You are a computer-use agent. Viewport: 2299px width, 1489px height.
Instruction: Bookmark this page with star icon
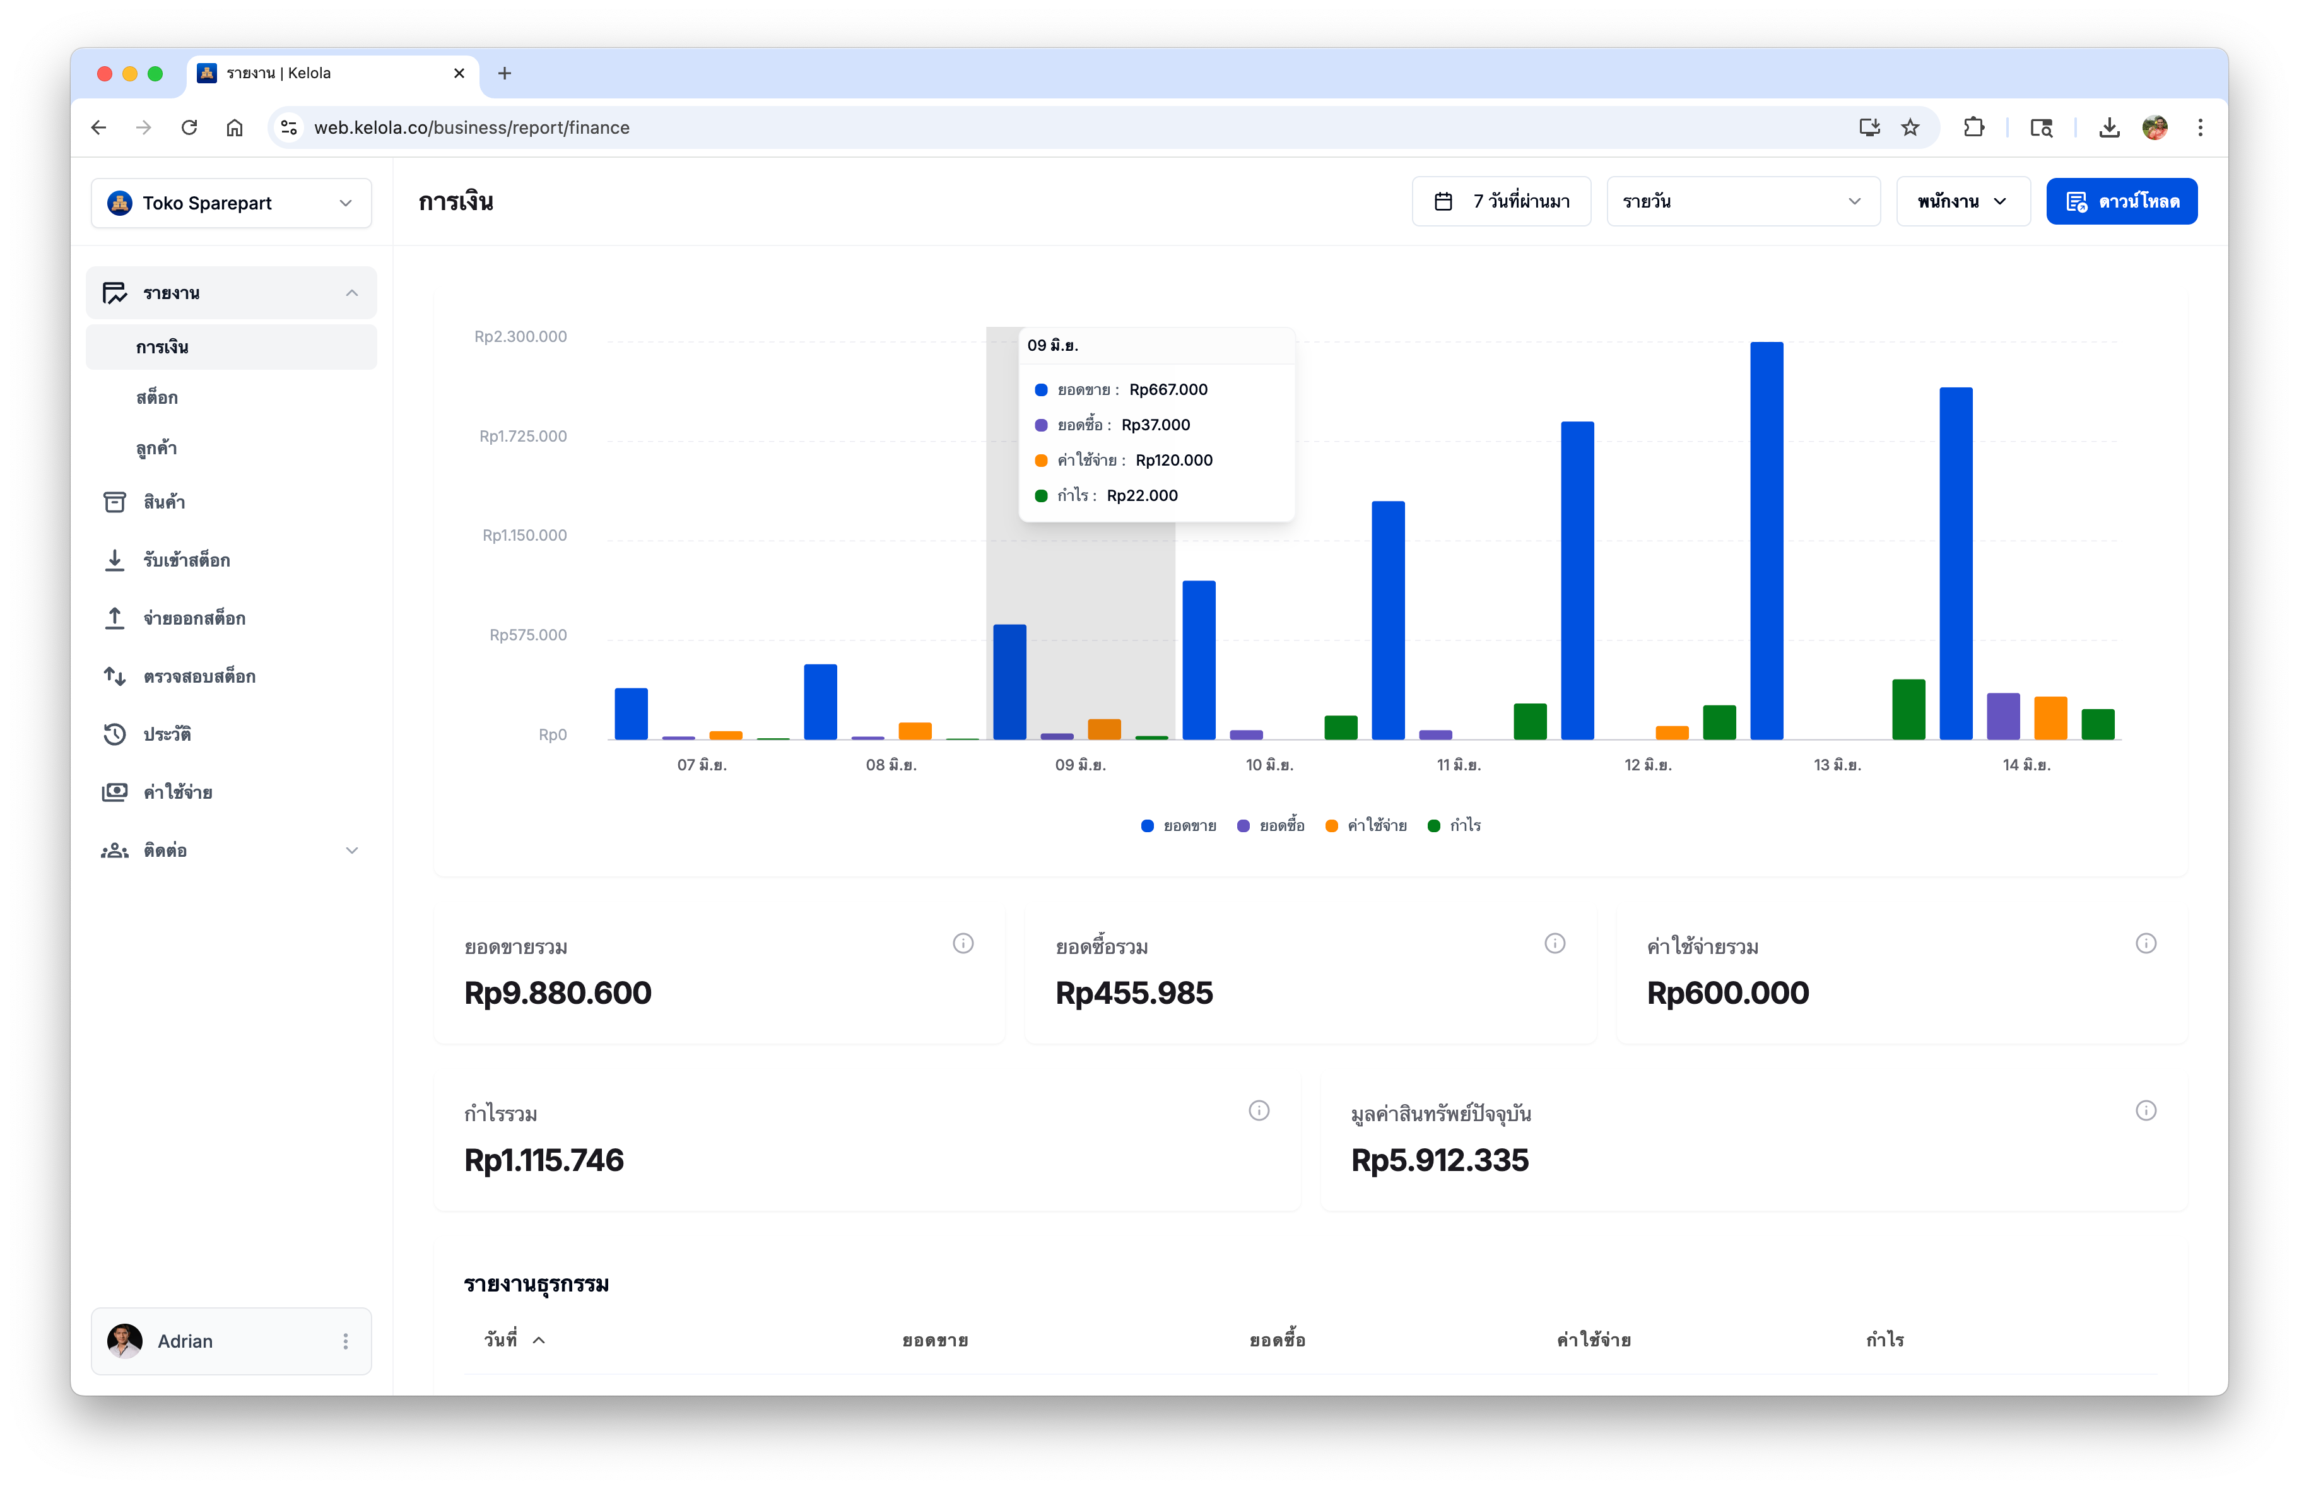coord(1910,127)
